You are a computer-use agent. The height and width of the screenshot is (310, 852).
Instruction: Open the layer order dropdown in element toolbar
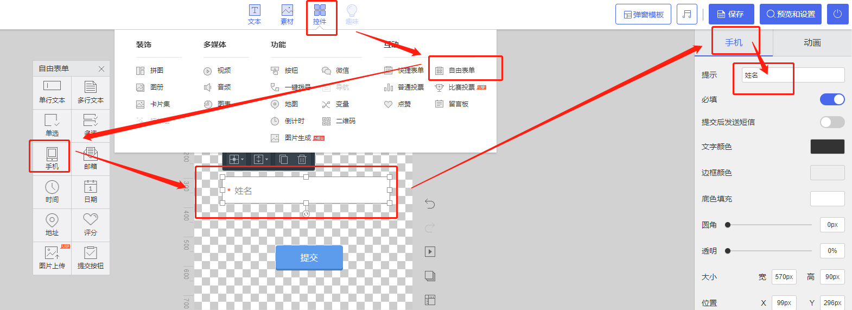pyautogui.click(x=261, y=159)
